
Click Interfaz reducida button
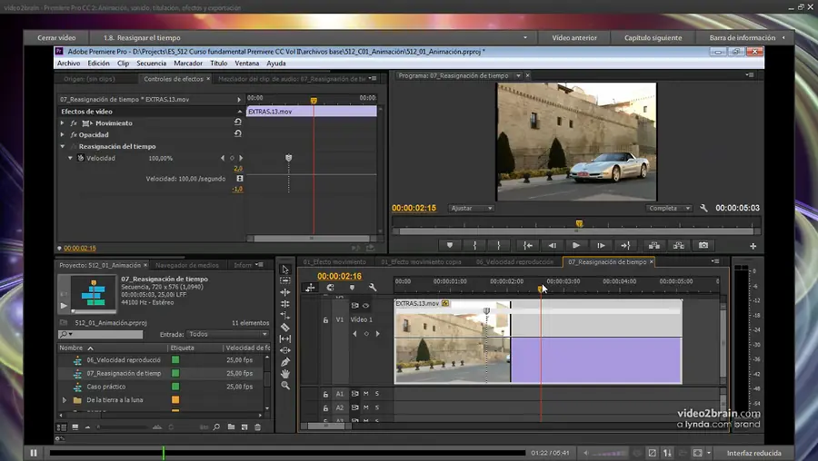pos(753,453)
